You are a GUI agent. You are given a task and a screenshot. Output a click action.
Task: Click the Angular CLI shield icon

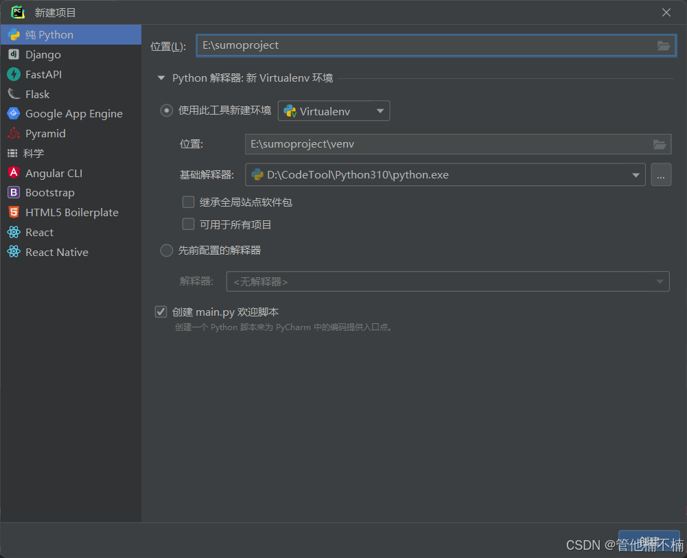coord(14,172)
